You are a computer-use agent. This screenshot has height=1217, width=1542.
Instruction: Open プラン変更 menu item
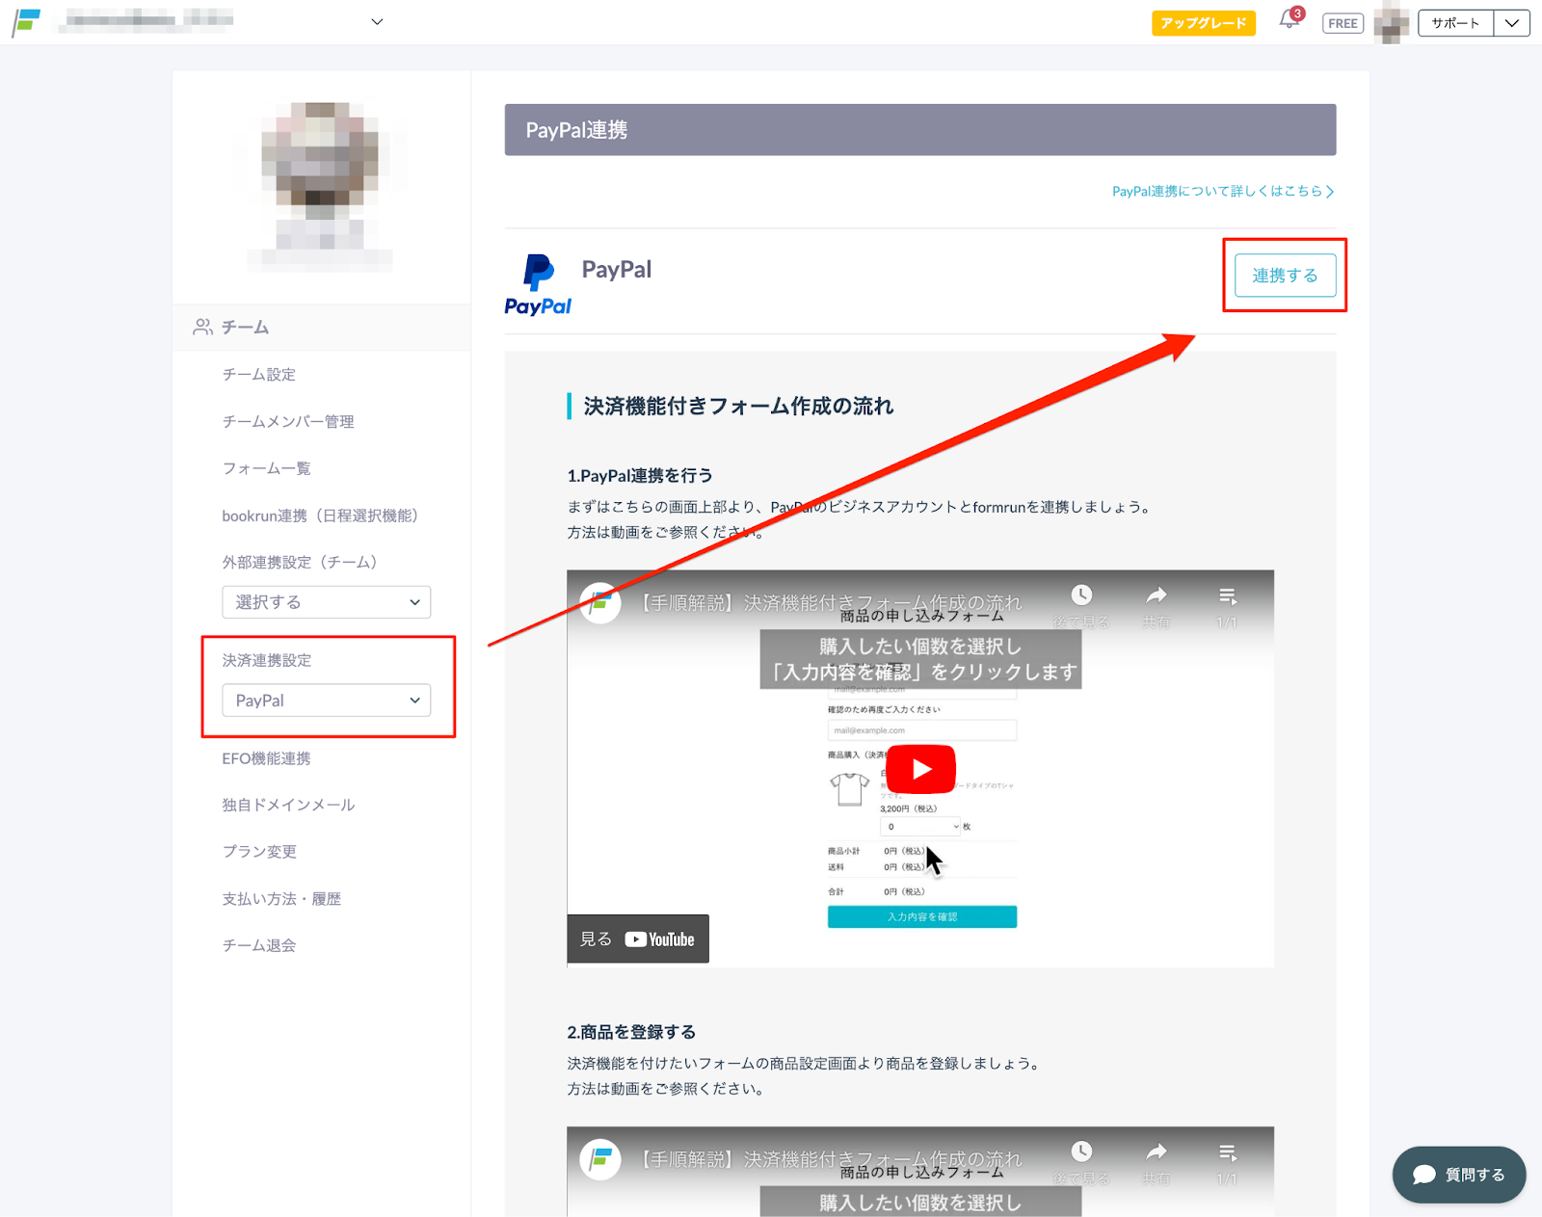click(x=259, y=852)
